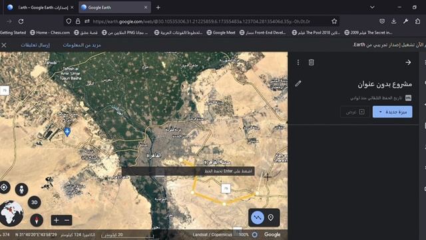Open the Pocket shield icon in toolbar
426x240 pixels.
click(381, 21)
